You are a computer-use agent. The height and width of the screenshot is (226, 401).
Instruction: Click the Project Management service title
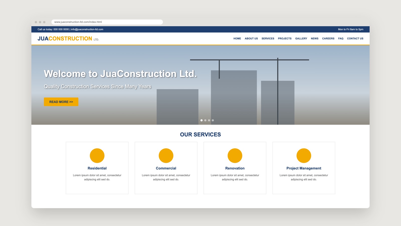(x=304, y=168)
